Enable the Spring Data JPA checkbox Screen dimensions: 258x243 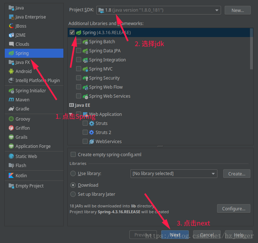click(79, 50)
